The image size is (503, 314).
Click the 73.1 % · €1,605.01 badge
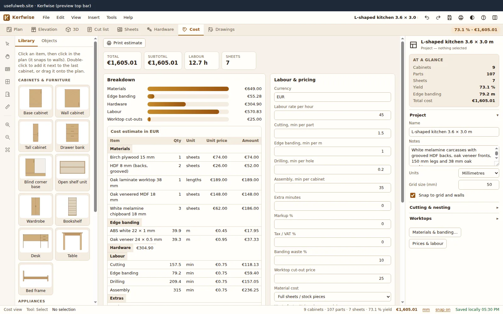pos(476,30)
